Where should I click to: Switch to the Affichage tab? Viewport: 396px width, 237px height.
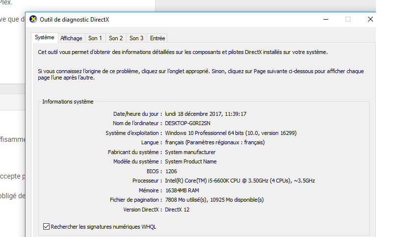tap(71, 38)
